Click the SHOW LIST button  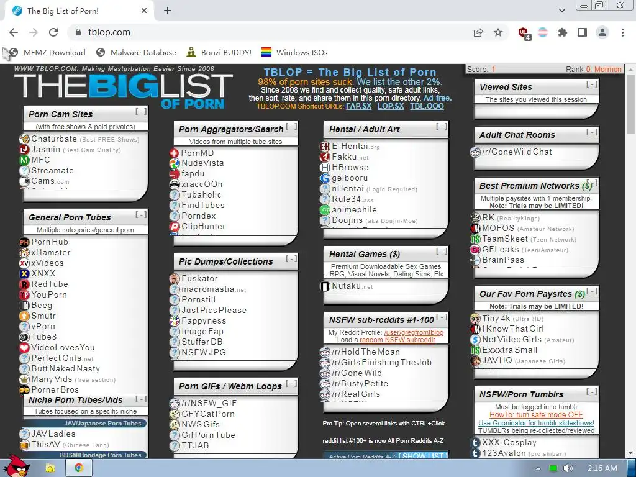coord(423,456)
